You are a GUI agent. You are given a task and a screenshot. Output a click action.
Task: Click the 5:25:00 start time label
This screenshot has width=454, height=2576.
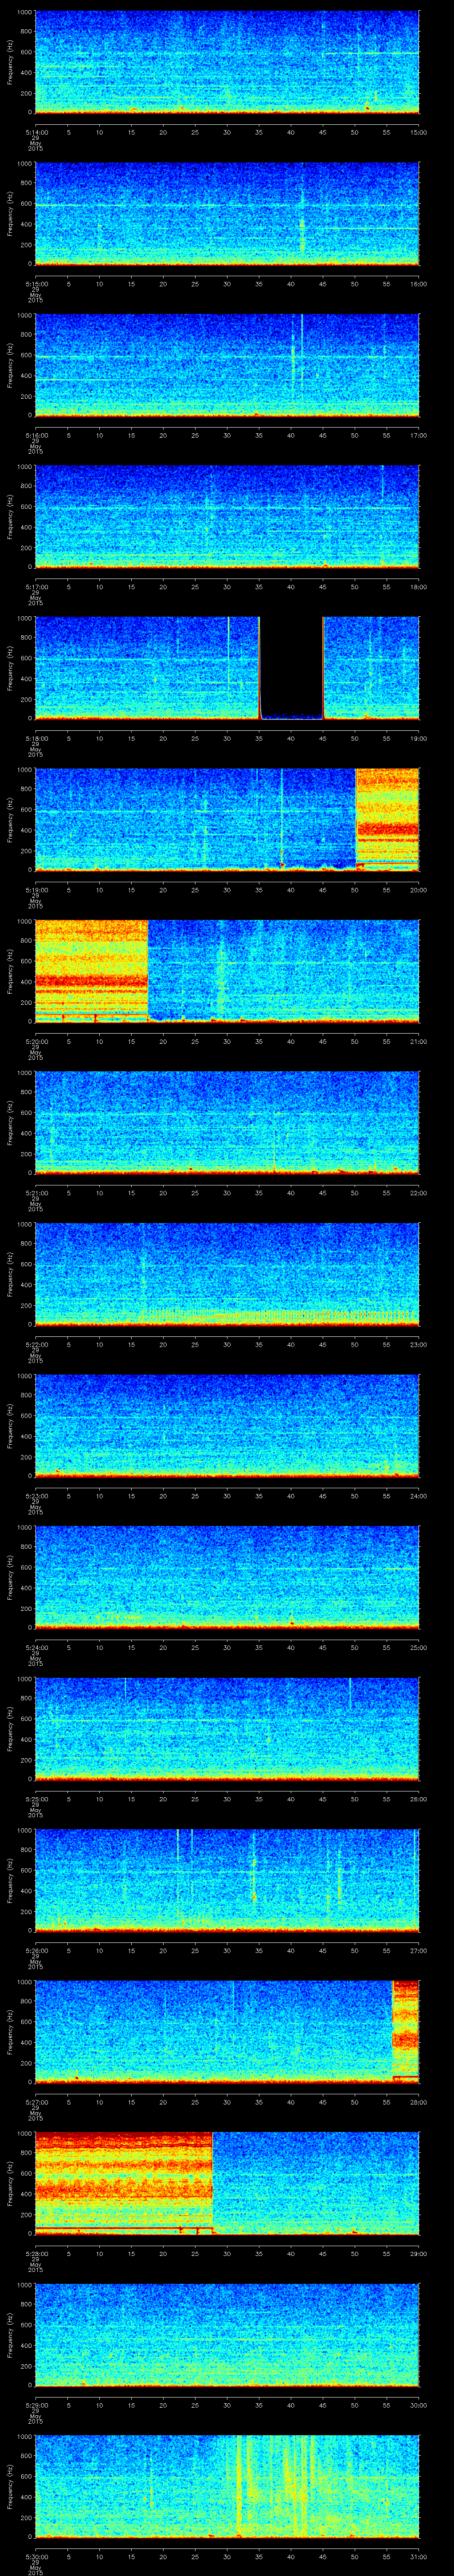pos(36,1799)
